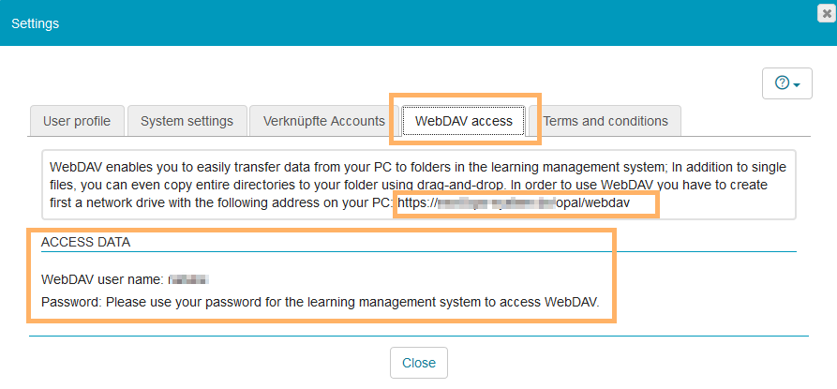Click the blurred WebDAV user name value
837x389 pixels.
tap(188, 279)
